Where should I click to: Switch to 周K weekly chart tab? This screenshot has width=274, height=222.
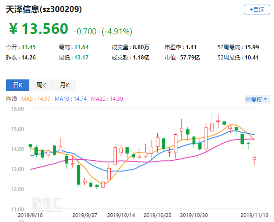pos(41,85)
